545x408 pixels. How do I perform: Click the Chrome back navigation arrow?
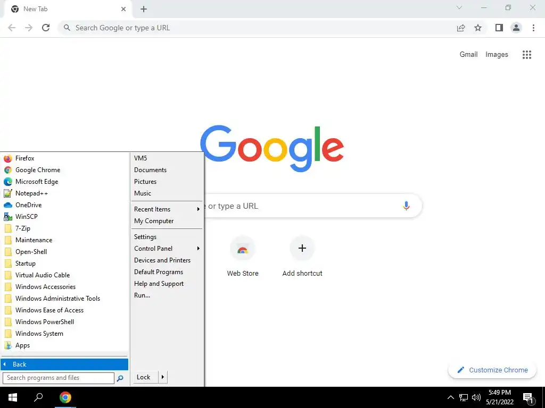point(12,28)
